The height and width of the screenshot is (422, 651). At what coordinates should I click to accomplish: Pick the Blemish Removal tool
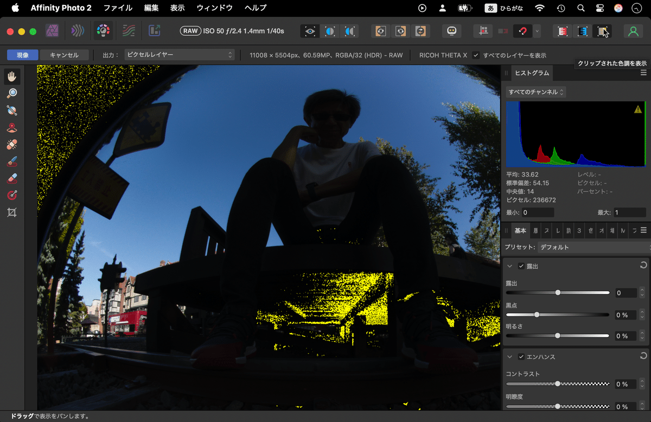(12, 144)
